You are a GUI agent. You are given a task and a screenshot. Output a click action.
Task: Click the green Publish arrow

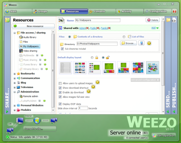click(174, 112)
